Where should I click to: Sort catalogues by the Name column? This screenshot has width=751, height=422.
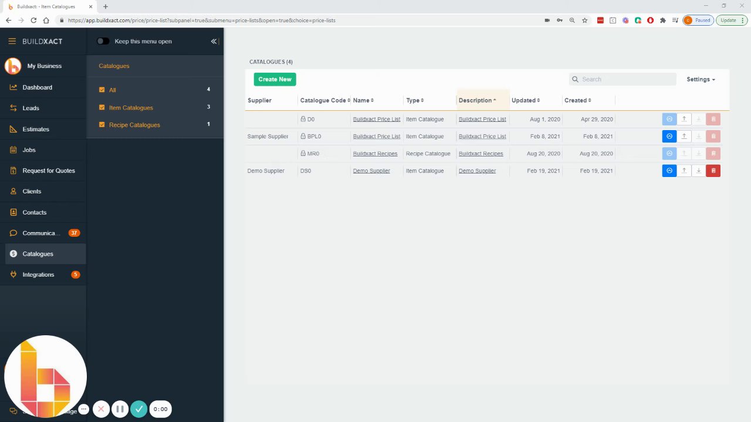point(363,100)
